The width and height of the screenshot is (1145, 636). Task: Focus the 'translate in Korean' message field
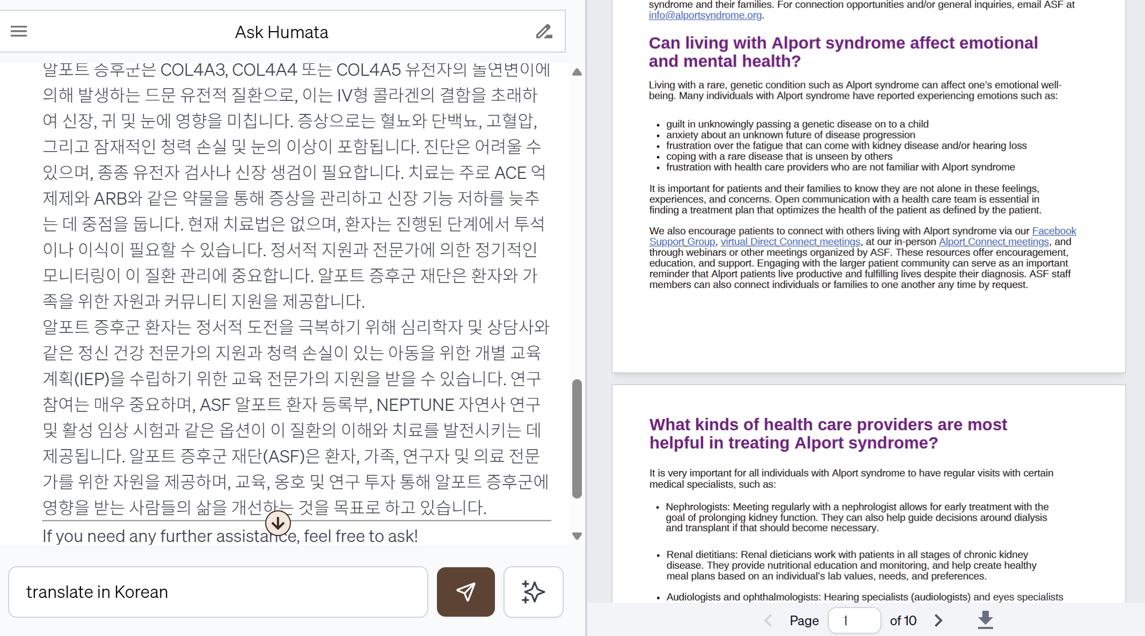tap(218, 591)
